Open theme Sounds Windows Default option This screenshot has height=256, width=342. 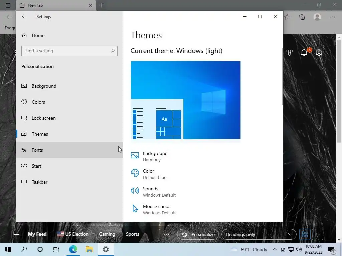click(x=153, y=192)
